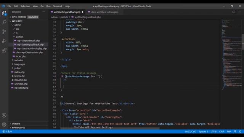Open editor more actions ellipsis
Viewport: 244px width, 137px height.
tap(239, 12)
